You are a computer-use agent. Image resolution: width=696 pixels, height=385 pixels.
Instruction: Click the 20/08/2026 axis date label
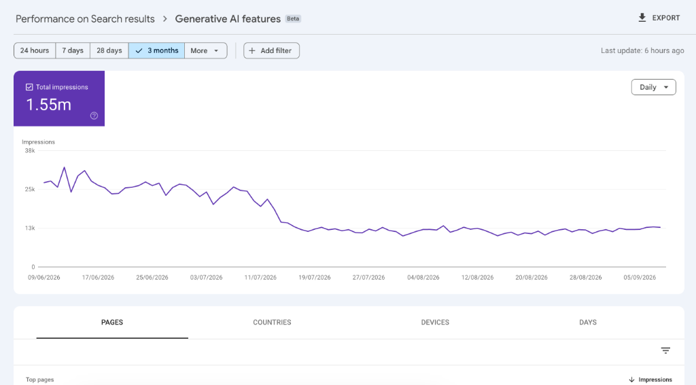(532, 278)
